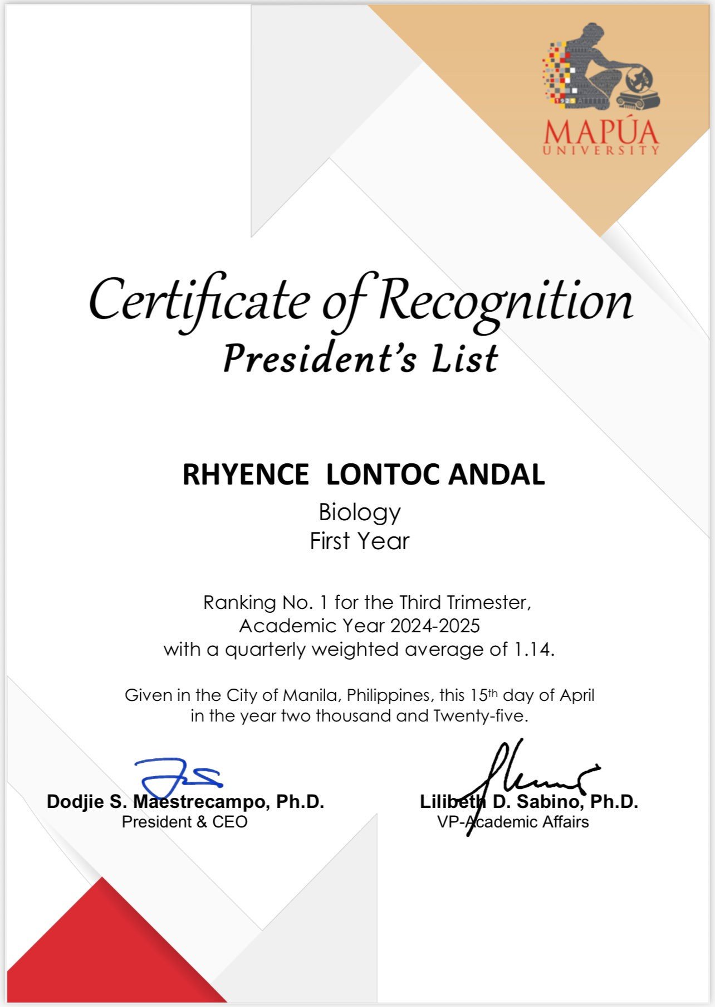Click the name 'Lilibeth D. Sabino, Ph.D.'
This screenshot has width=715, height=1007.
pyautogui.click(x=529, y=802)
